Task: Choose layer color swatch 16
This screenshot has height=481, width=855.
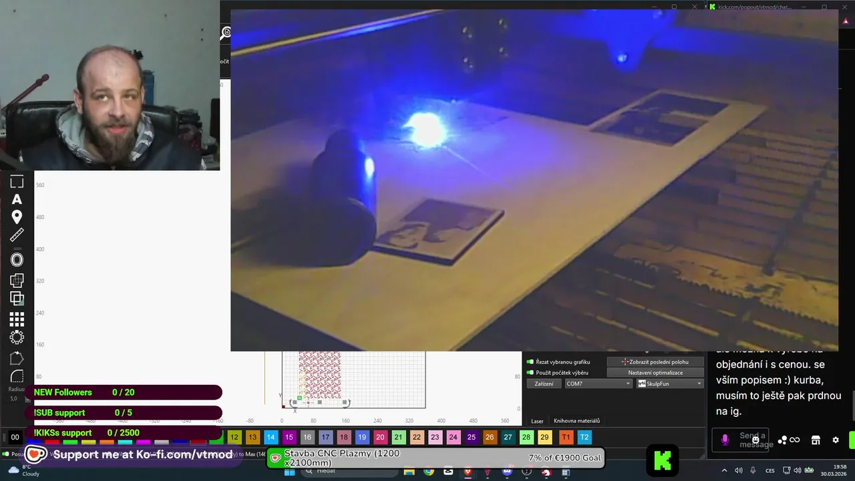Action: 307,438
